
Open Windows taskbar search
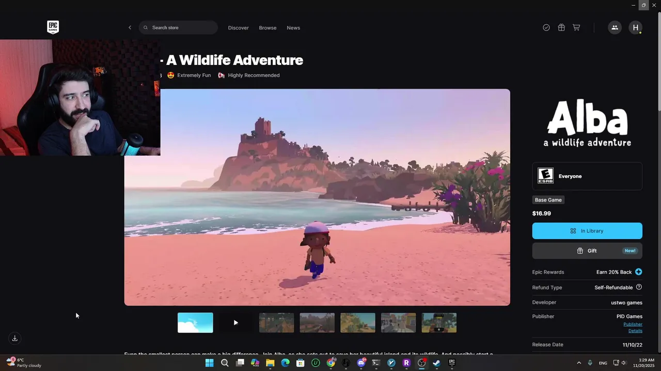[x=225, y=363]
